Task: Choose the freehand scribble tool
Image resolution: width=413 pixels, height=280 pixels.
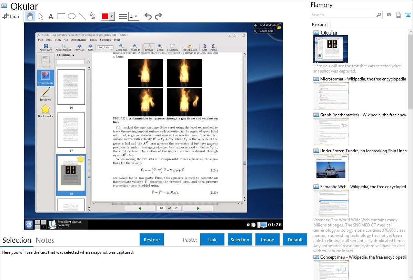Action: 92,16
